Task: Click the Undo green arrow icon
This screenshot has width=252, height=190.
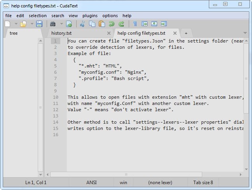Action: click(x=112, y=24)
